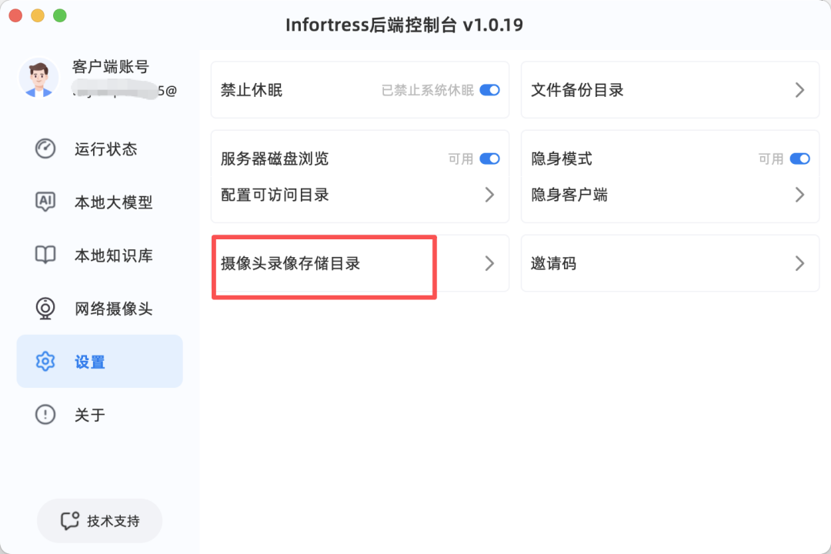
Task: Click 文件备份目录 label
Action: [577, 90]
